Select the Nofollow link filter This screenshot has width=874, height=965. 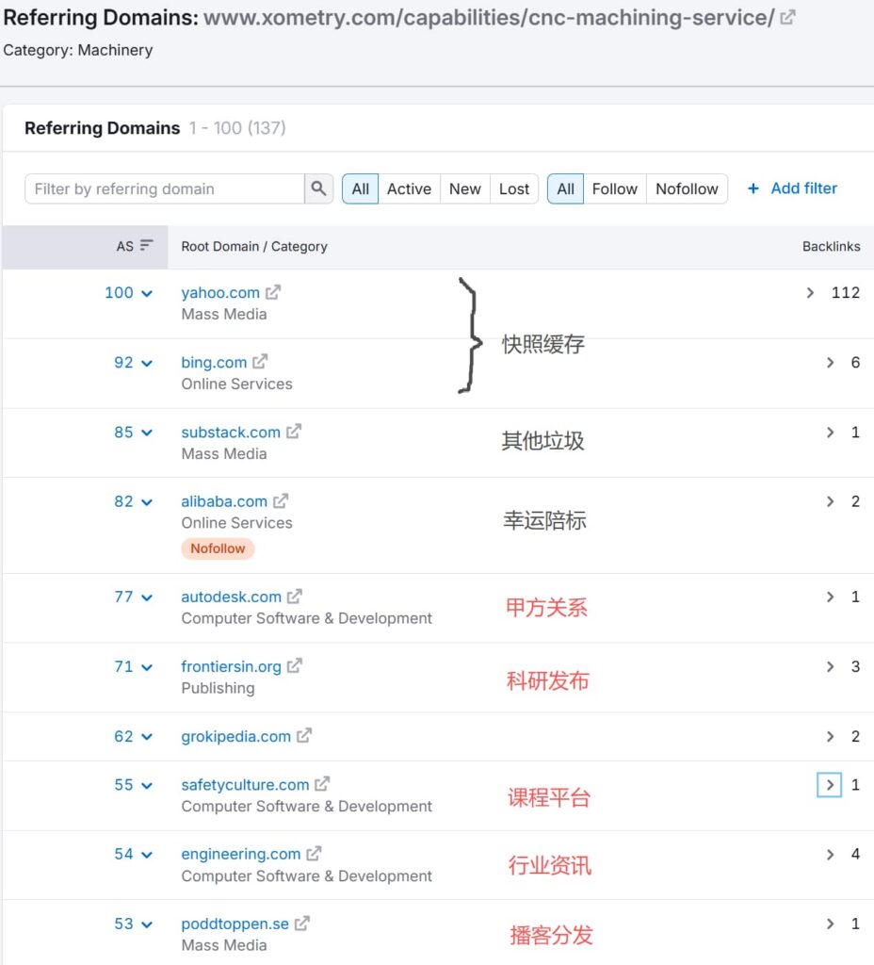[687, 188]
